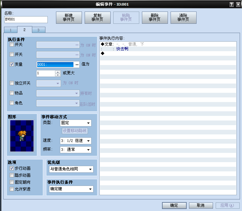The image size is (242, 211).
Task: Toggle the 允许穿透 option
Action: click(12, 189)
